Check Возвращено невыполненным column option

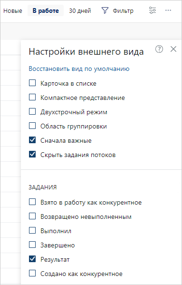tap(32, 216)
